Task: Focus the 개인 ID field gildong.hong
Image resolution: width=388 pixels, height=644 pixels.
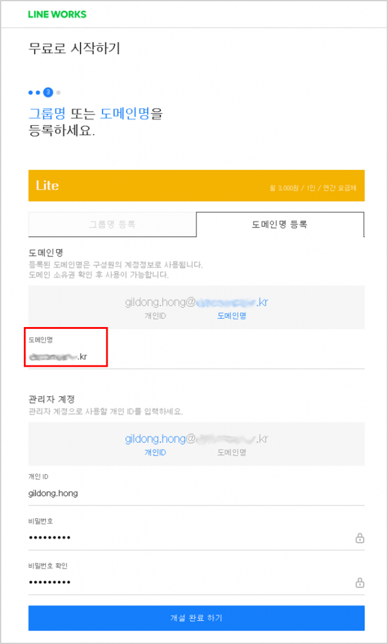Action: pos(196,493)
